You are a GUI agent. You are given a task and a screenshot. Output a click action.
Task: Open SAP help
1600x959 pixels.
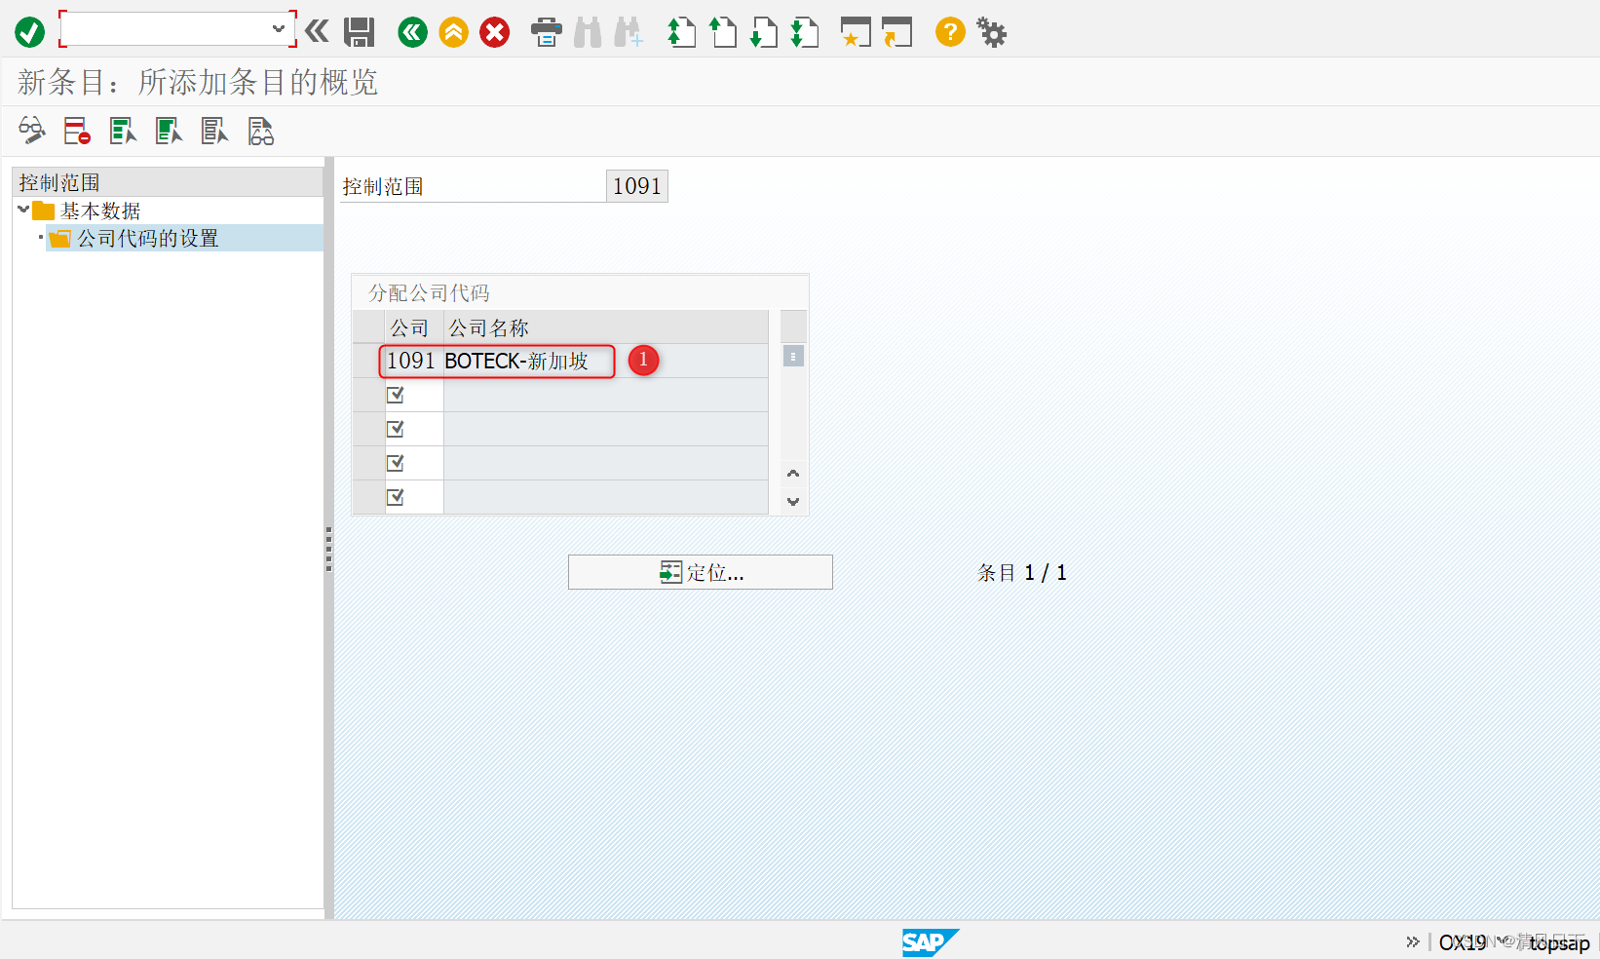click(x=949, y=32)
